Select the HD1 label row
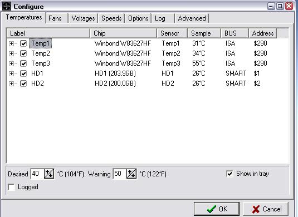Viewport: 298px width, 217px height. 37,73
